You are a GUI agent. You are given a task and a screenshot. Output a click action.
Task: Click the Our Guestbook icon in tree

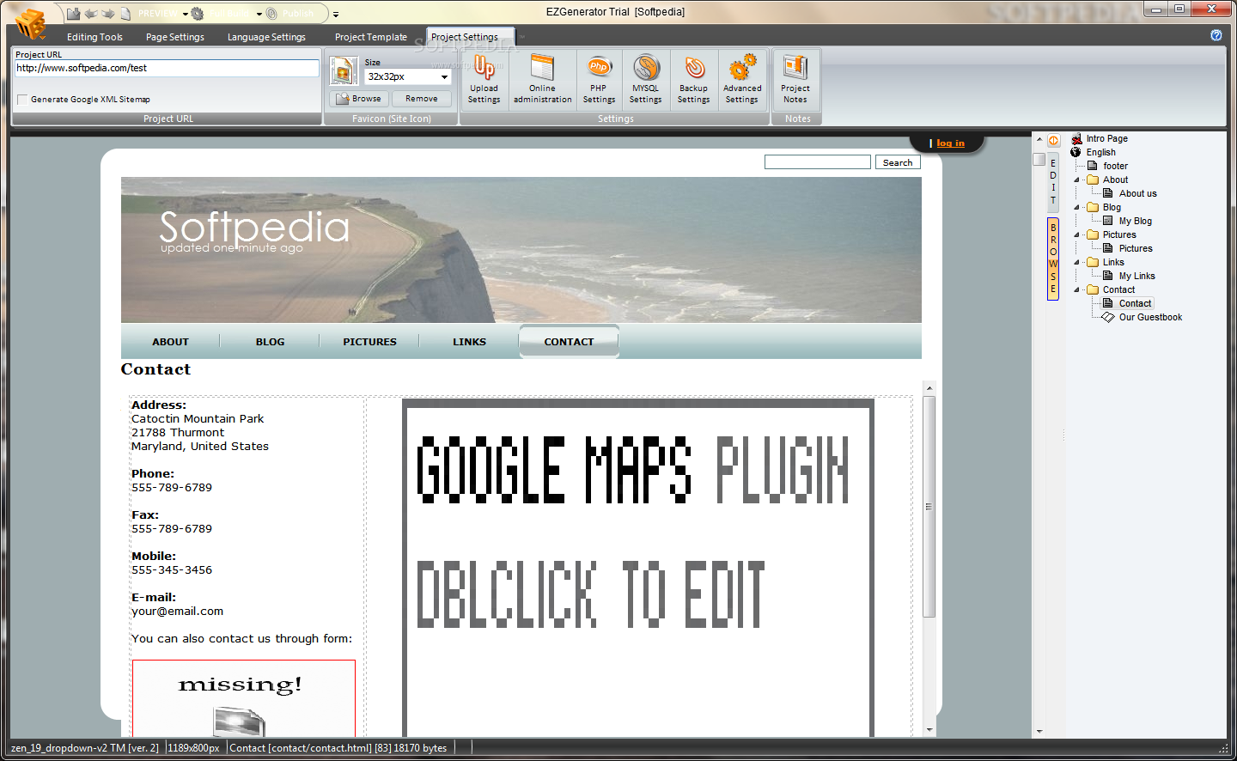coord(1108,317)
